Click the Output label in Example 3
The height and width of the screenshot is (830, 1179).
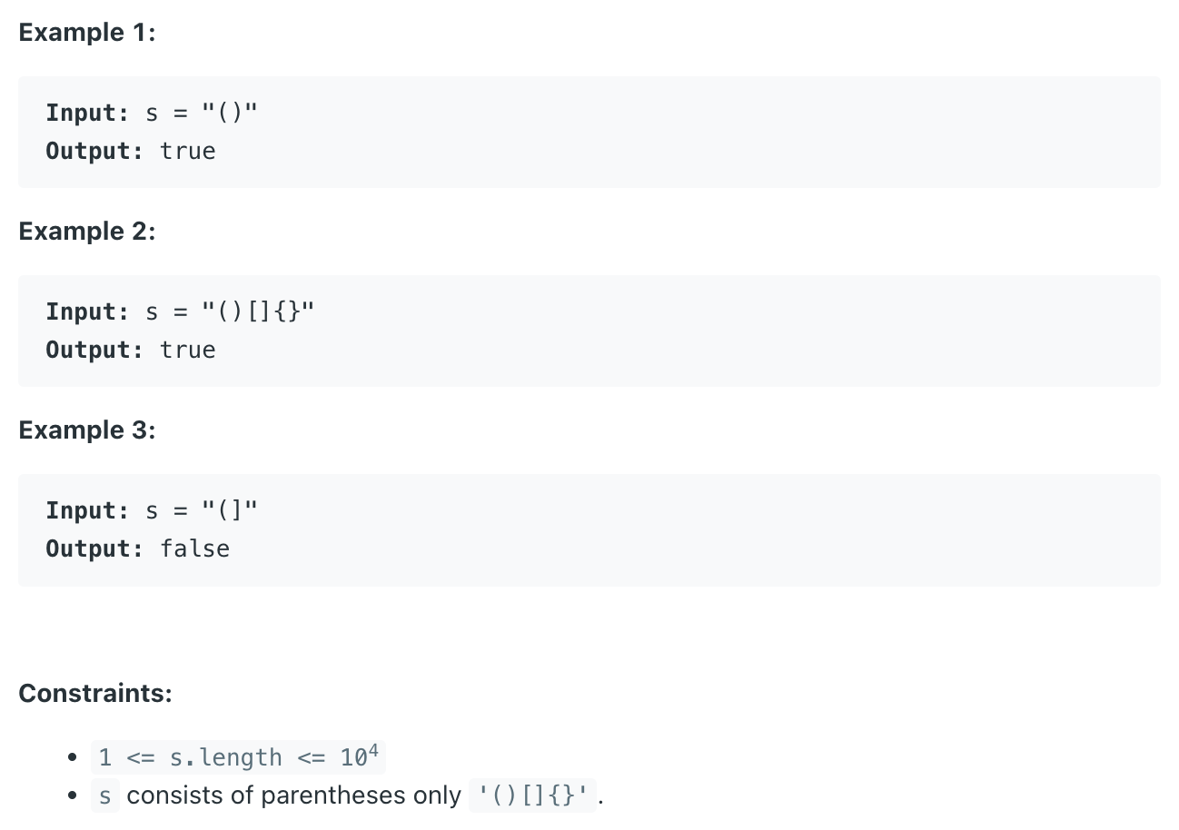[95, 548]
